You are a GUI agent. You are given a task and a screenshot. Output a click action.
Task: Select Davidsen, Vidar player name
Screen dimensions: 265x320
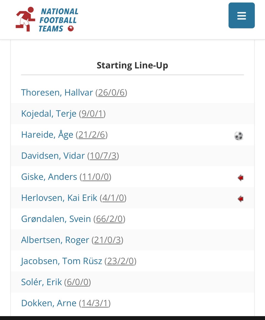click(53, 156)
